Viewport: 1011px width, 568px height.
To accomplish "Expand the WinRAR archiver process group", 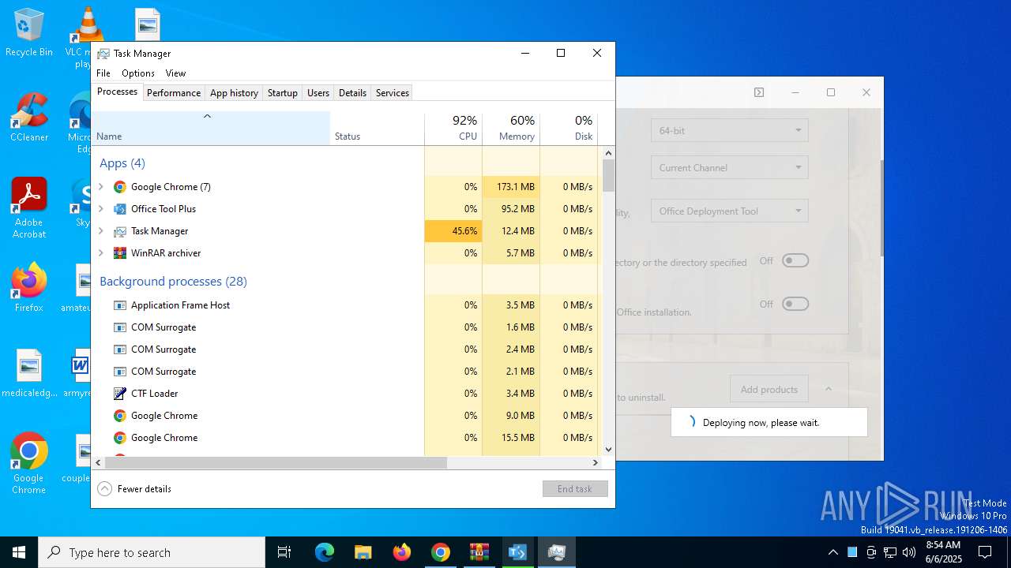I will coord(101,253).
